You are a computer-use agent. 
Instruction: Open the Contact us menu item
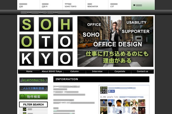click(142, 72)
